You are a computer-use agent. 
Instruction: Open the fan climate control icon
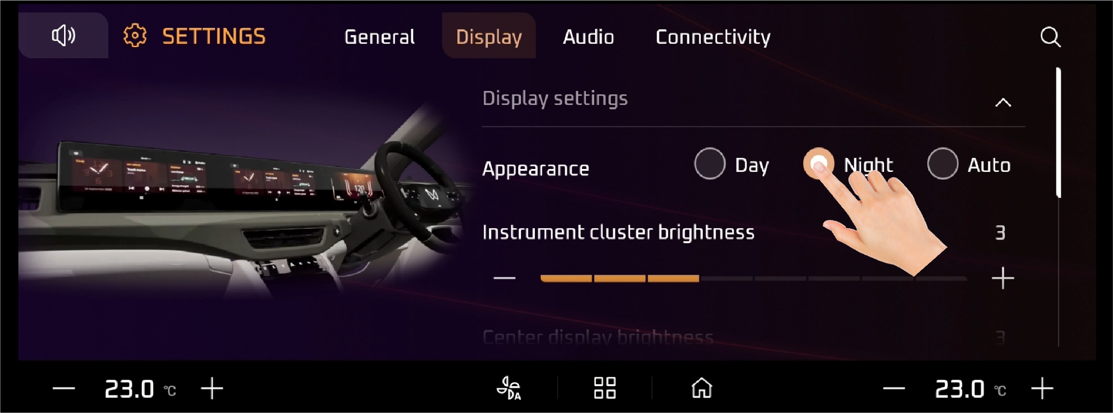click(x=509, y=388)
